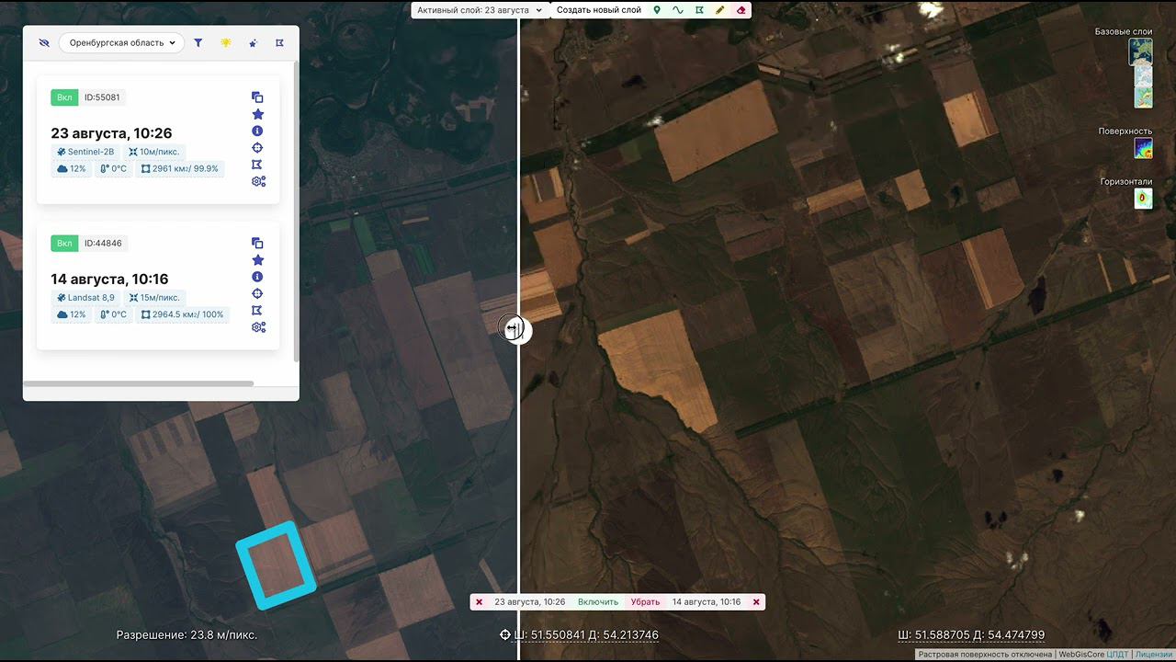Toggle the Поверхность surface layer thumbnail

(x=1143, y=148)
